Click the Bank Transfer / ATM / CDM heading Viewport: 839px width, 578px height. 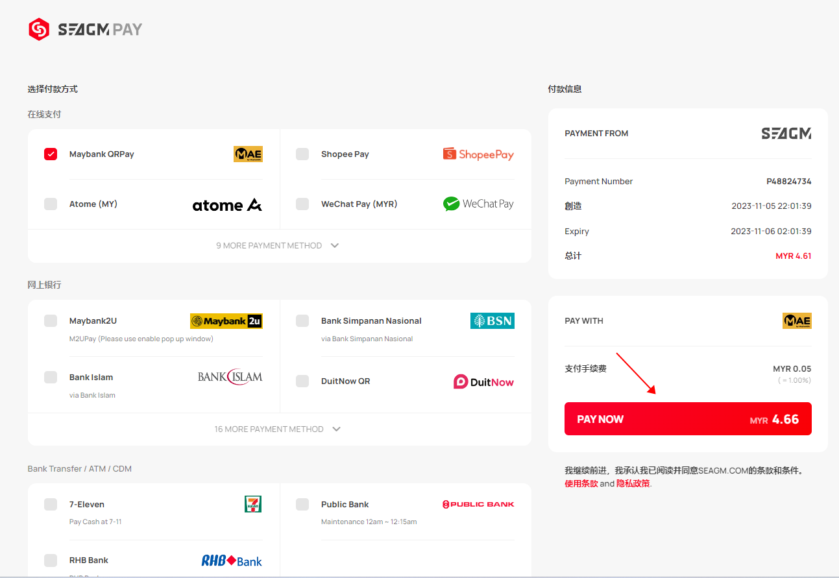[80, 469]
